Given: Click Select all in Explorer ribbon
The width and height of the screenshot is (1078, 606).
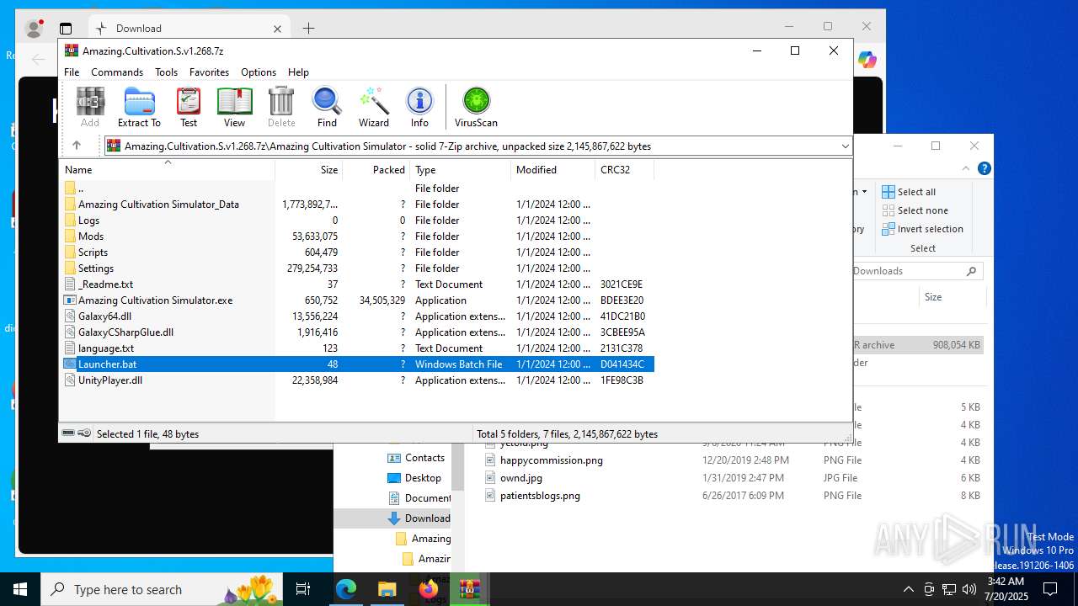Looking at the screenshot, I should [x=909, y=192].
